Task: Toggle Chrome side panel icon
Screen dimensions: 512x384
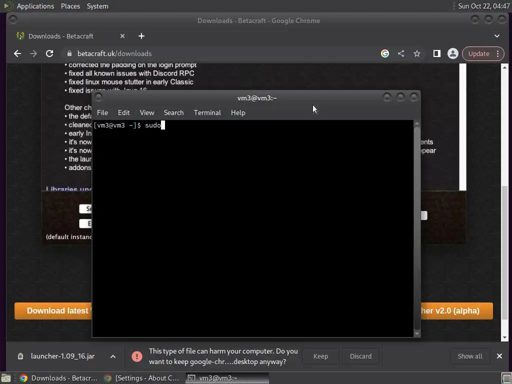Action: click(436, 53)
